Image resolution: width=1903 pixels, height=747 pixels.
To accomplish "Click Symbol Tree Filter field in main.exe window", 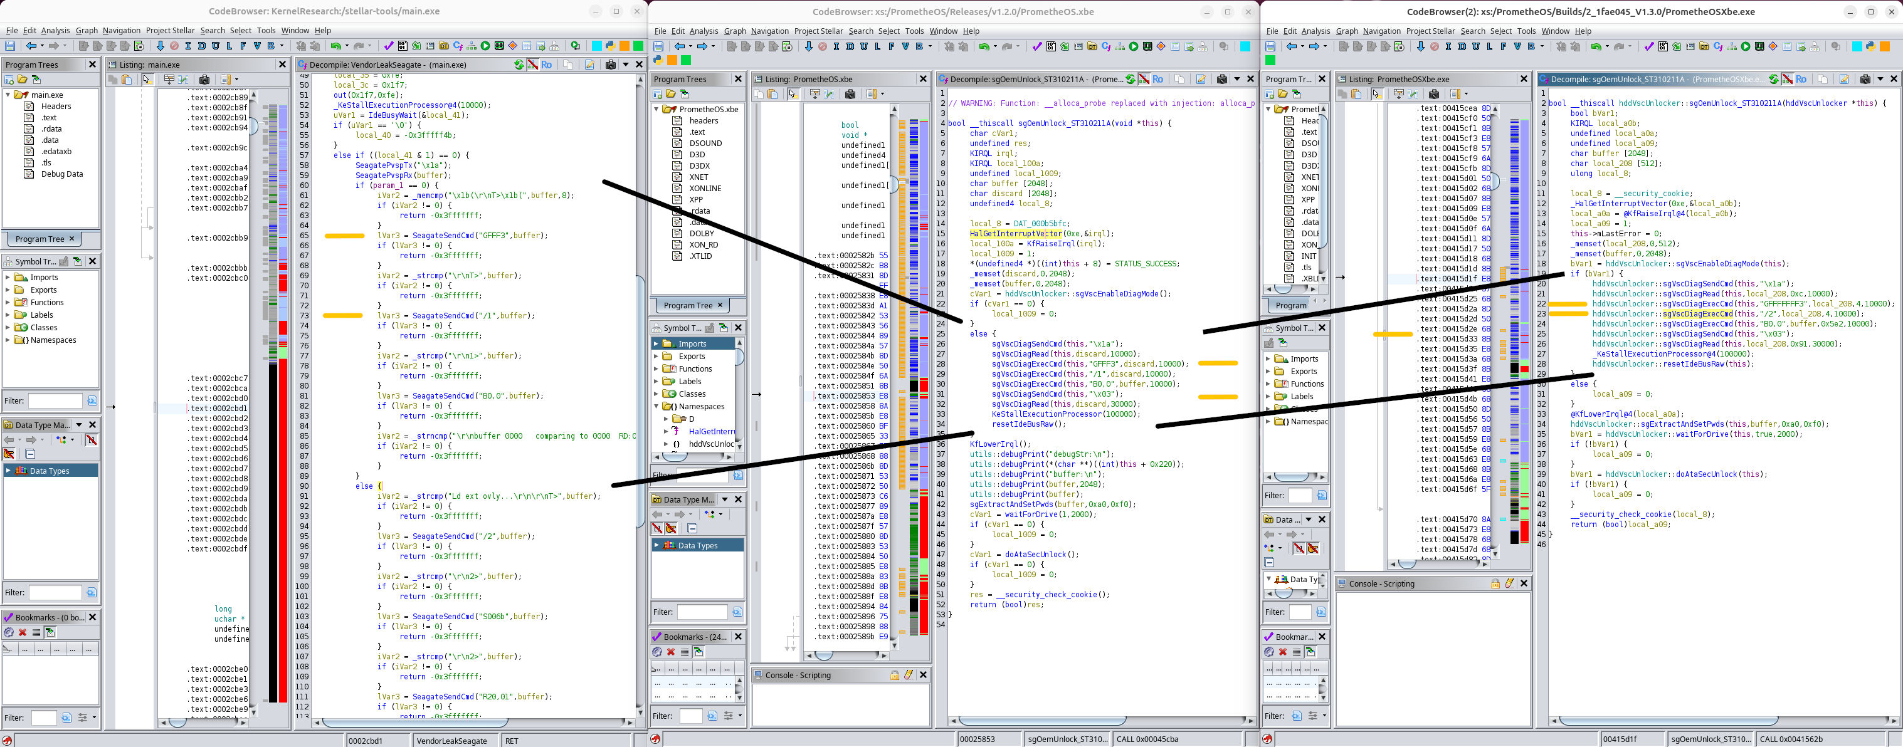I will click(x=55, y=401).
